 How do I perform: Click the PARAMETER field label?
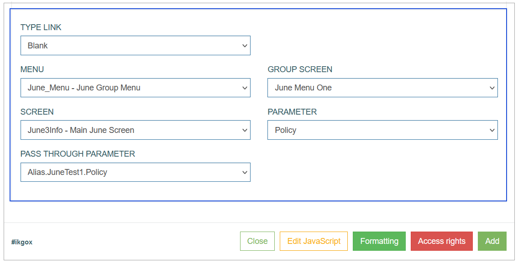click(293, 112)
